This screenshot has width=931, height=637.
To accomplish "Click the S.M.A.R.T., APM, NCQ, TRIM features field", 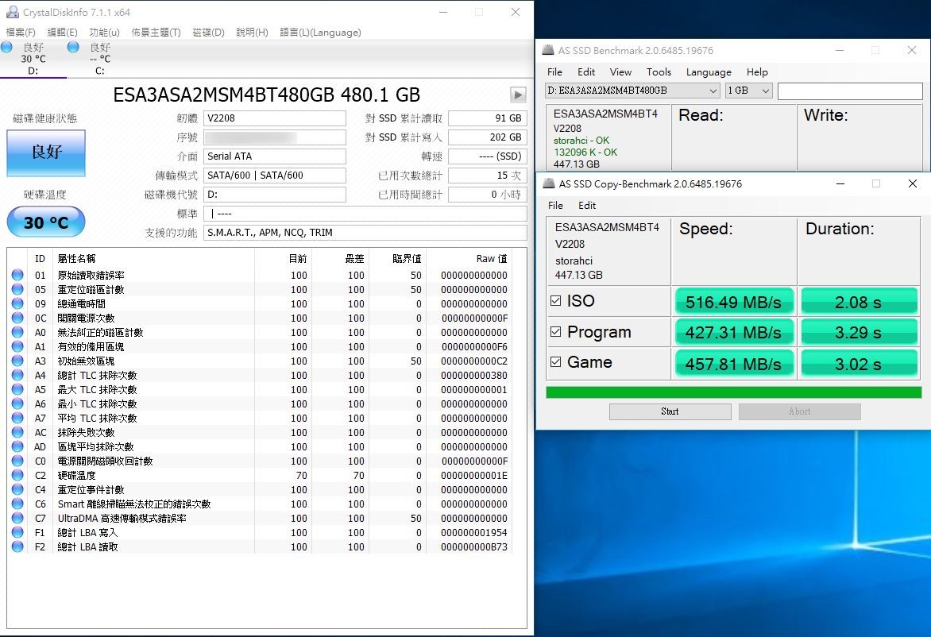I will click(365, 232).
